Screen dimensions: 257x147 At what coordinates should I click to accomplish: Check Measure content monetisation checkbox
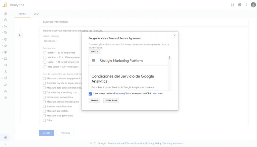44,102
